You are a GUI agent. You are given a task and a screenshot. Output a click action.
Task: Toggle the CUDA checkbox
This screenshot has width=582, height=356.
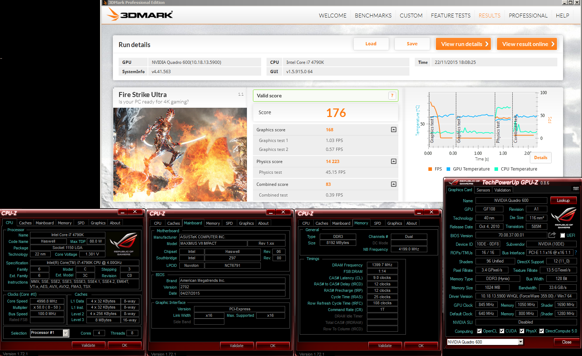click(502, 331)
